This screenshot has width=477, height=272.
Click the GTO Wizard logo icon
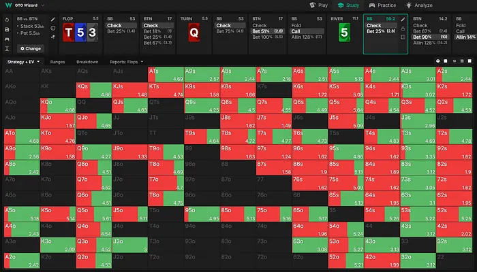8,5
